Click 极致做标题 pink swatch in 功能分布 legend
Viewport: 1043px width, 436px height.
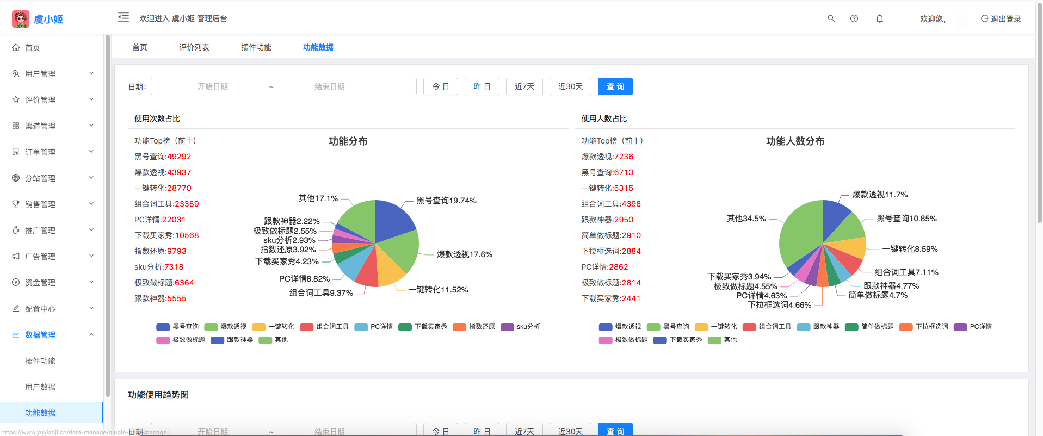click(x=163, y=340)
